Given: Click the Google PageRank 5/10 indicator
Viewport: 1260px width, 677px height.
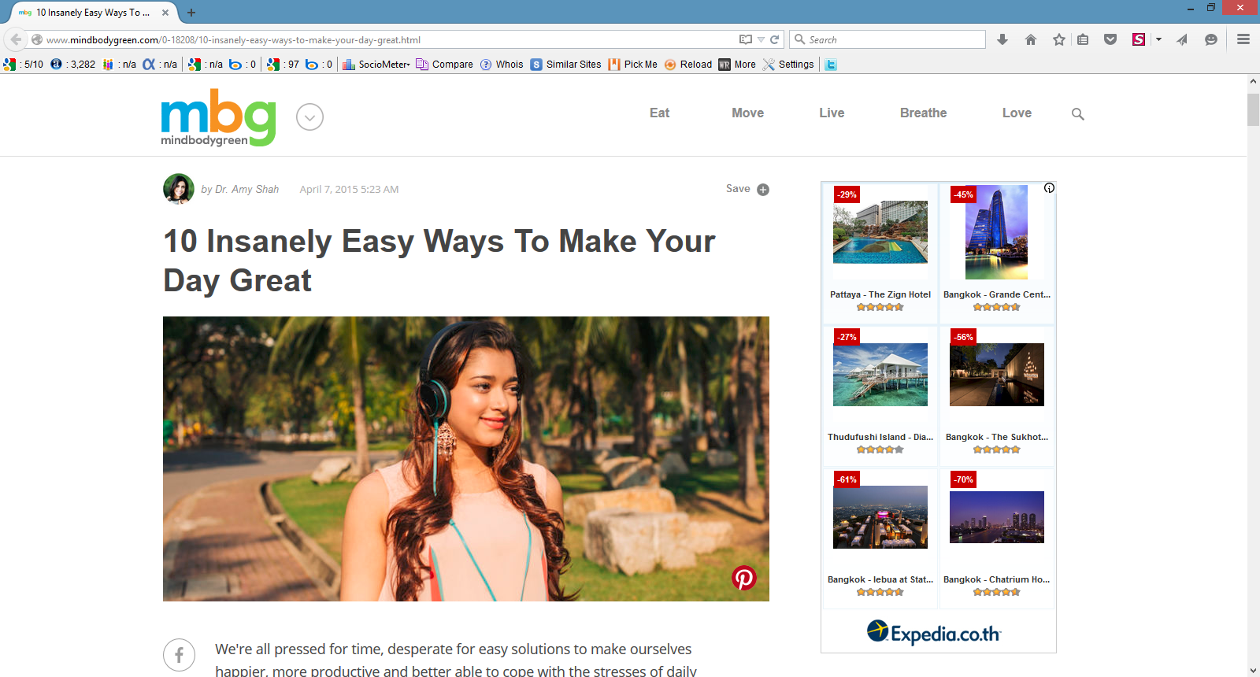Looking at the screenshot, I should click(x=24, y=65).
